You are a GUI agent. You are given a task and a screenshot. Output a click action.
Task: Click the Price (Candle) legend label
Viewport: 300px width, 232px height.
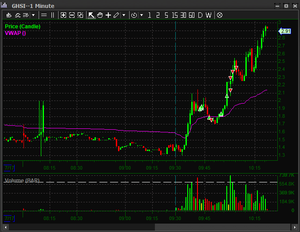point(23,27)
